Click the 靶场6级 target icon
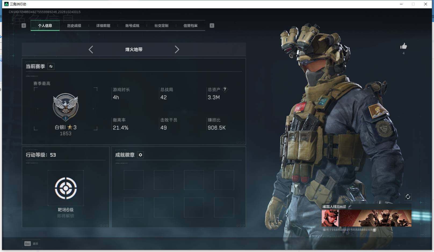This screenshot has width=434, height=252. tap(66, 188)
